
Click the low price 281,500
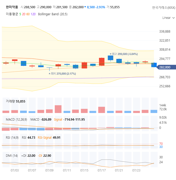point(62,7)
